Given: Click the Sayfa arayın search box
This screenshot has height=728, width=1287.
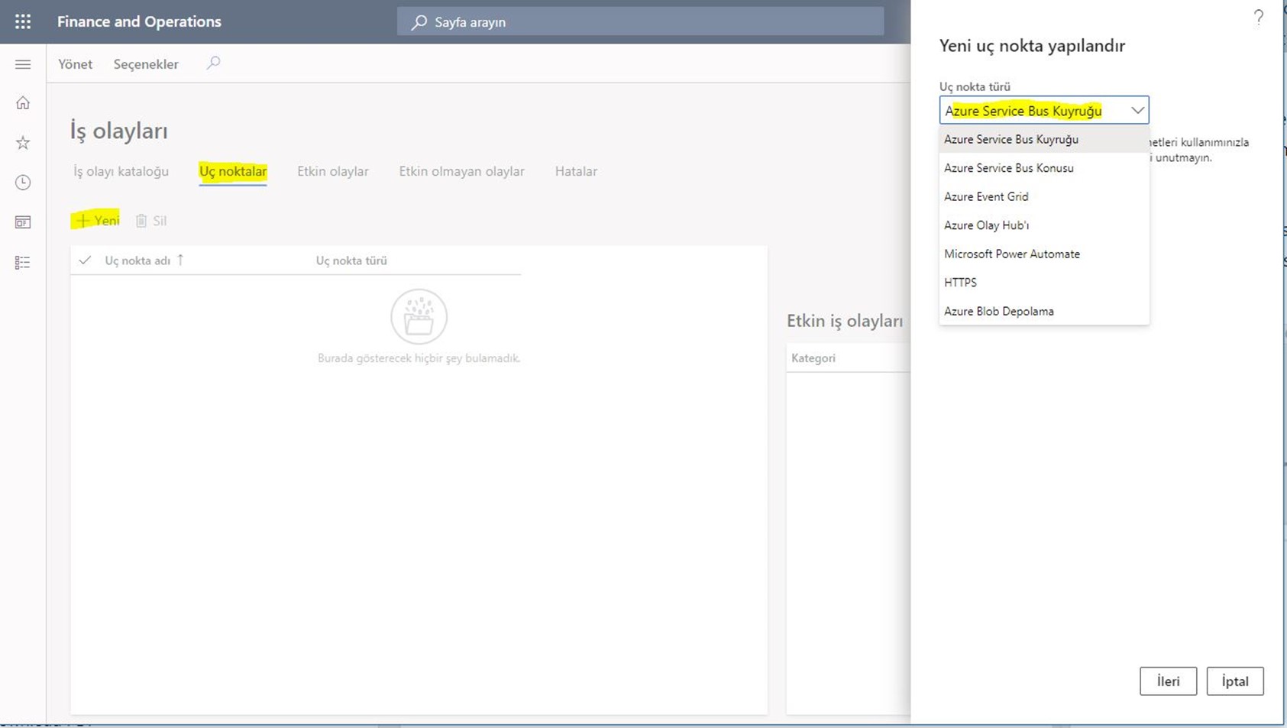Looking at the screenshot, I should click(x=640, y=21).
